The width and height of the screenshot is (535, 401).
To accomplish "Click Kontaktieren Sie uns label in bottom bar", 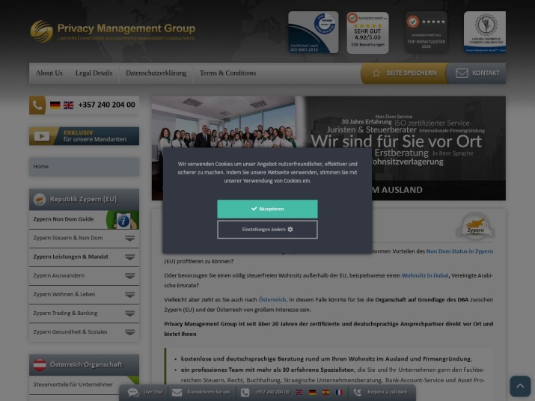I will coord(209,392).
